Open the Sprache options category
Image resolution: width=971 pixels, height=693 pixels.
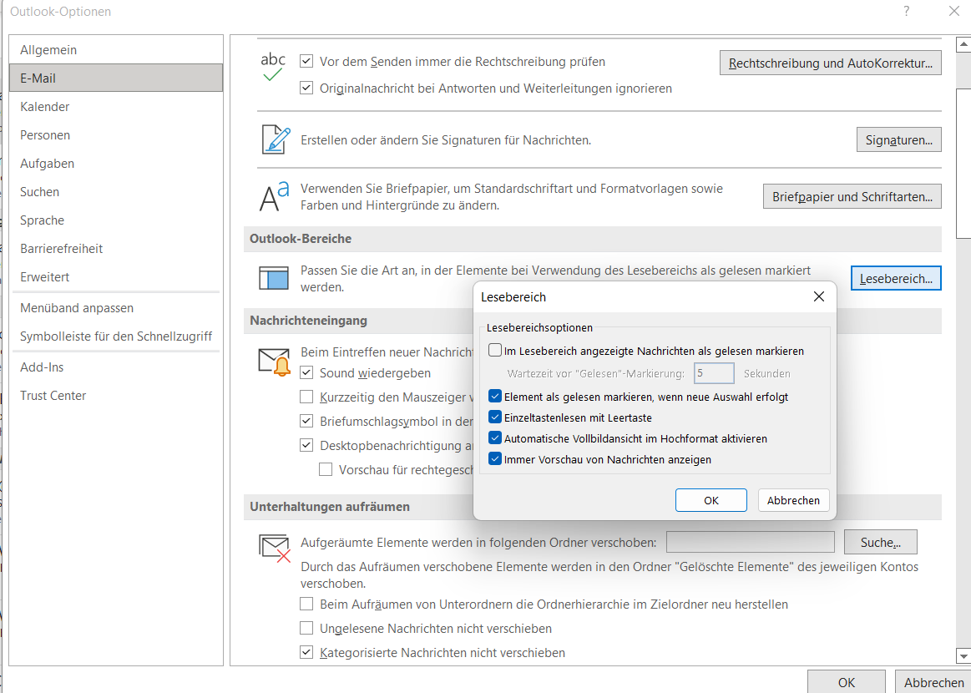tap(116, 220)
